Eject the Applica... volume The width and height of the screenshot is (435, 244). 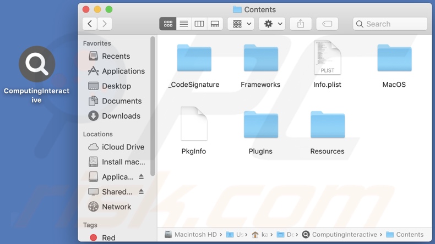141,177
